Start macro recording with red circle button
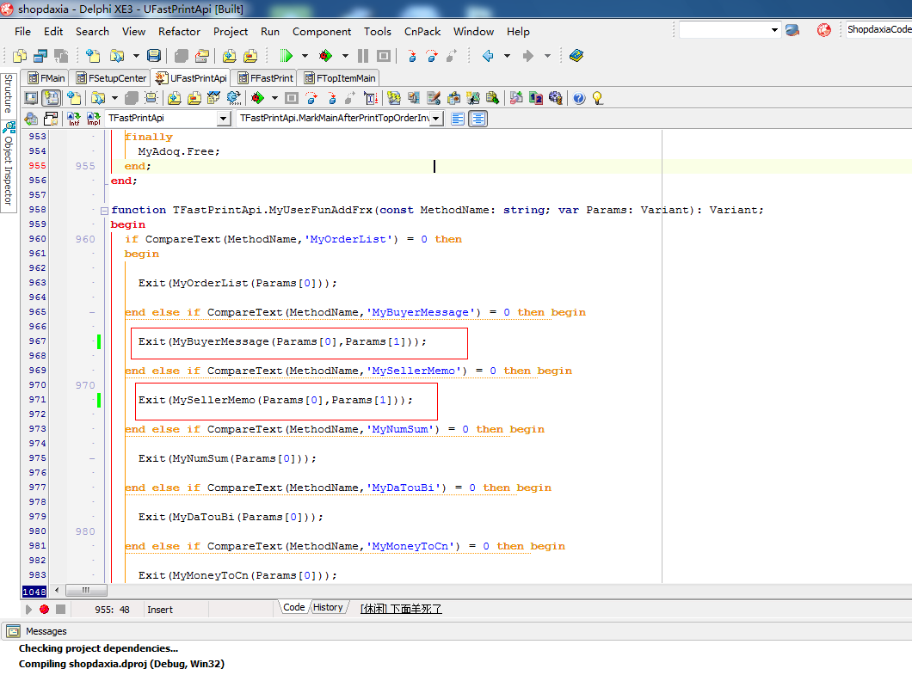Viewport: 912px width, 675px height. coord(43,609)
